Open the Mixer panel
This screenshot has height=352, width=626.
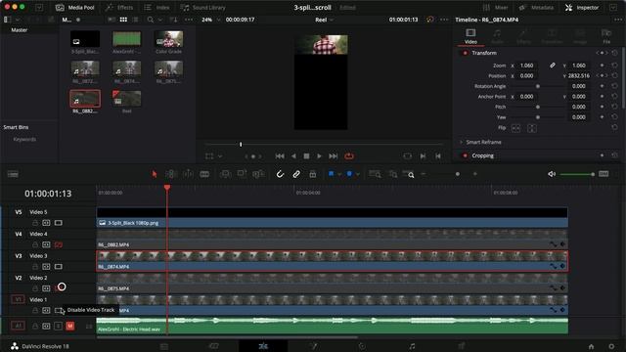(x=496, y=7)
